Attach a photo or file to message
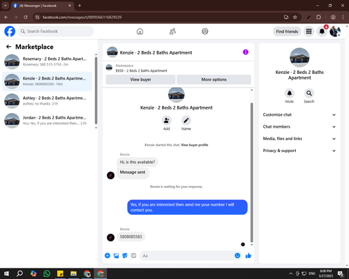349x279 pixels. click(x=116, y=256)
